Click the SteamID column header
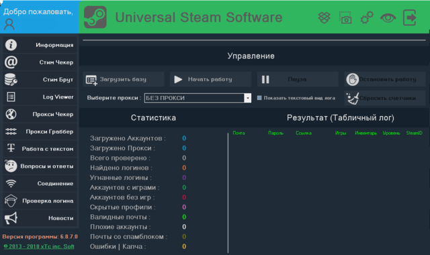430x255 pixels. tap(414, 133)
